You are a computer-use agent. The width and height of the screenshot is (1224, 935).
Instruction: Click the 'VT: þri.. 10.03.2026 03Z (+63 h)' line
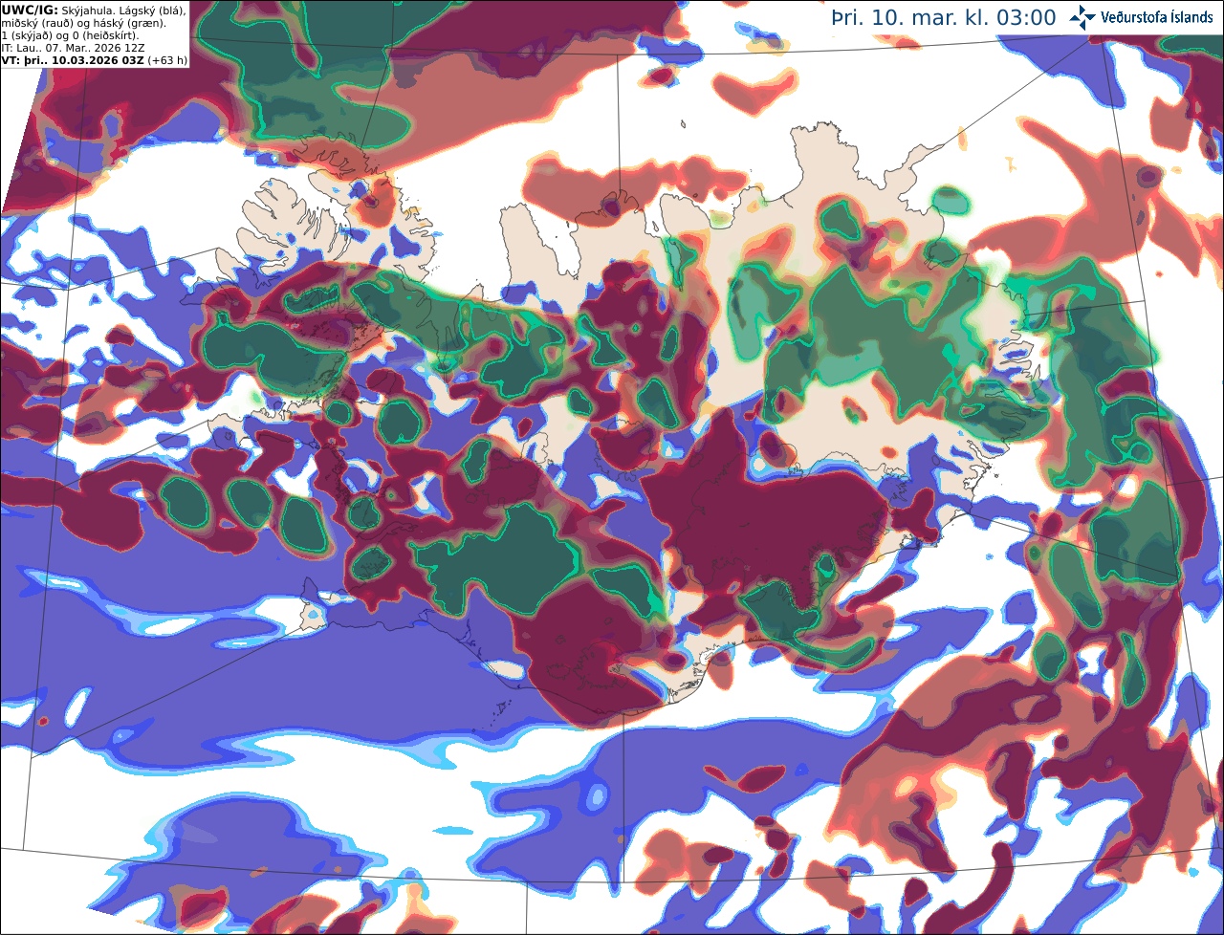[95, 60]
